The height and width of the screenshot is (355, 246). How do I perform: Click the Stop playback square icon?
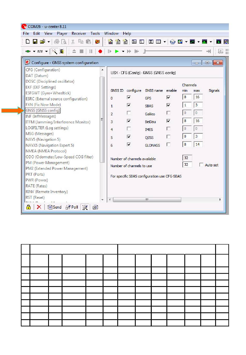(82, 51)
